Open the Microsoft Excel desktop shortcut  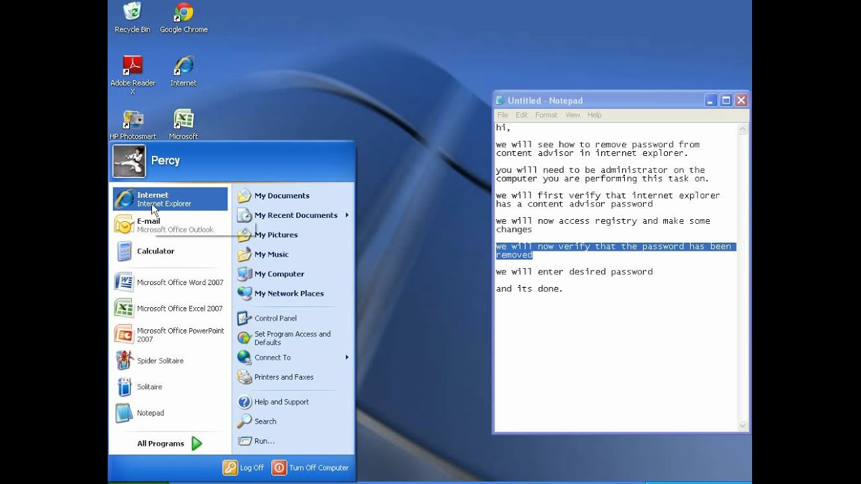184,124
